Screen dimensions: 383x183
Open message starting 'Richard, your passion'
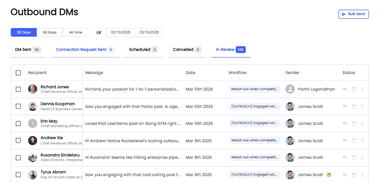pos(132,89)
